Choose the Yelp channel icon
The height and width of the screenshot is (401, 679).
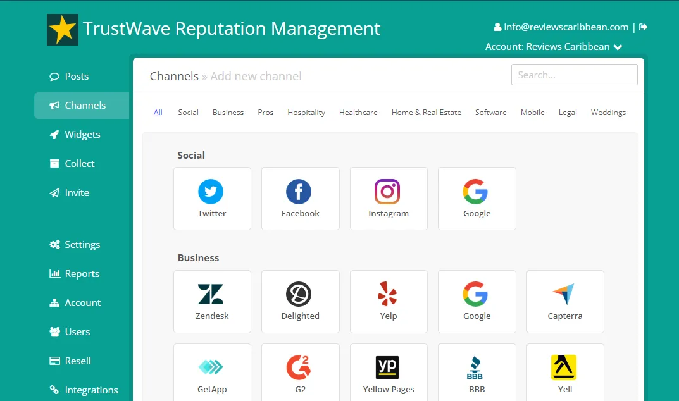pyautogui.click(x=387, y=294)
